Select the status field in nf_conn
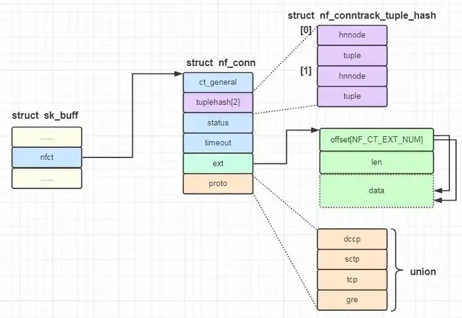The width and height of the screenshot is (462, 318). pyautogui.click(x=218, y=122)
